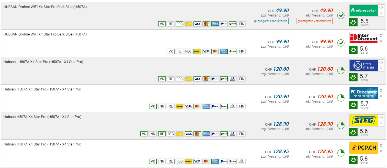Open the first HUBSAN Drohne WiFi X4 listing

45,7
